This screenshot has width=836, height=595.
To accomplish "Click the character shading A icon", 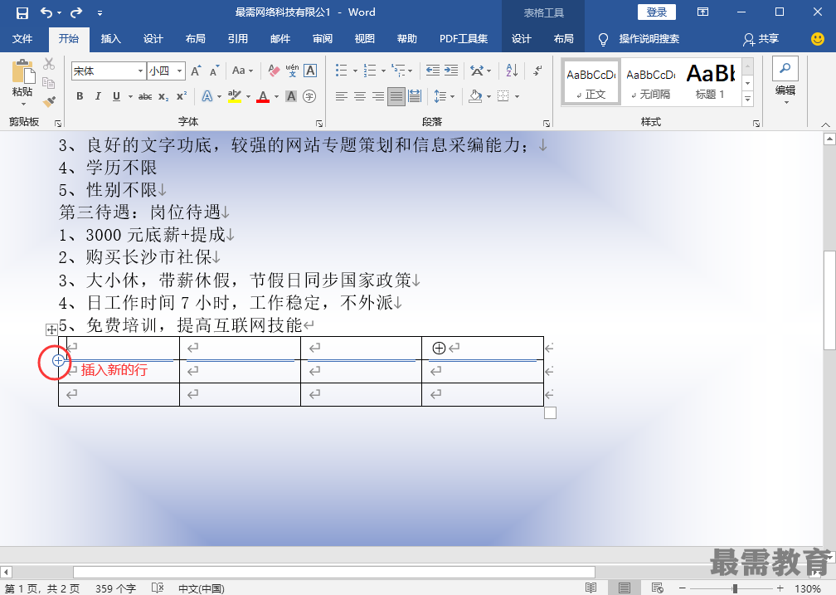I will coord(291,96).
